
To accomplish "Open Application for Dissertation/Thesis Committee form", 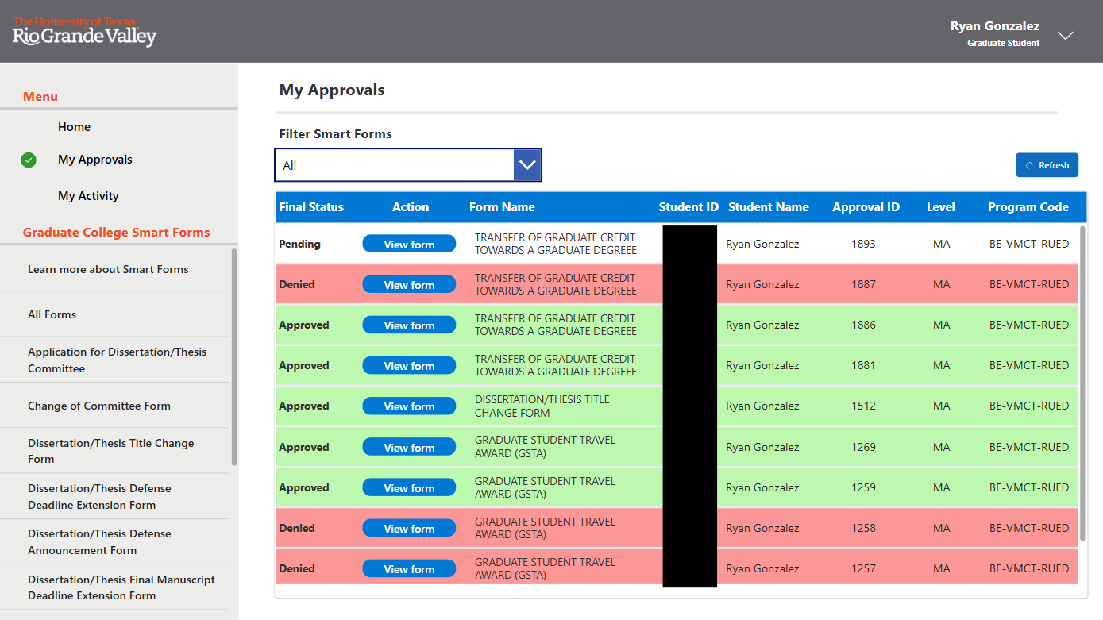I will [x=117, y=360].
